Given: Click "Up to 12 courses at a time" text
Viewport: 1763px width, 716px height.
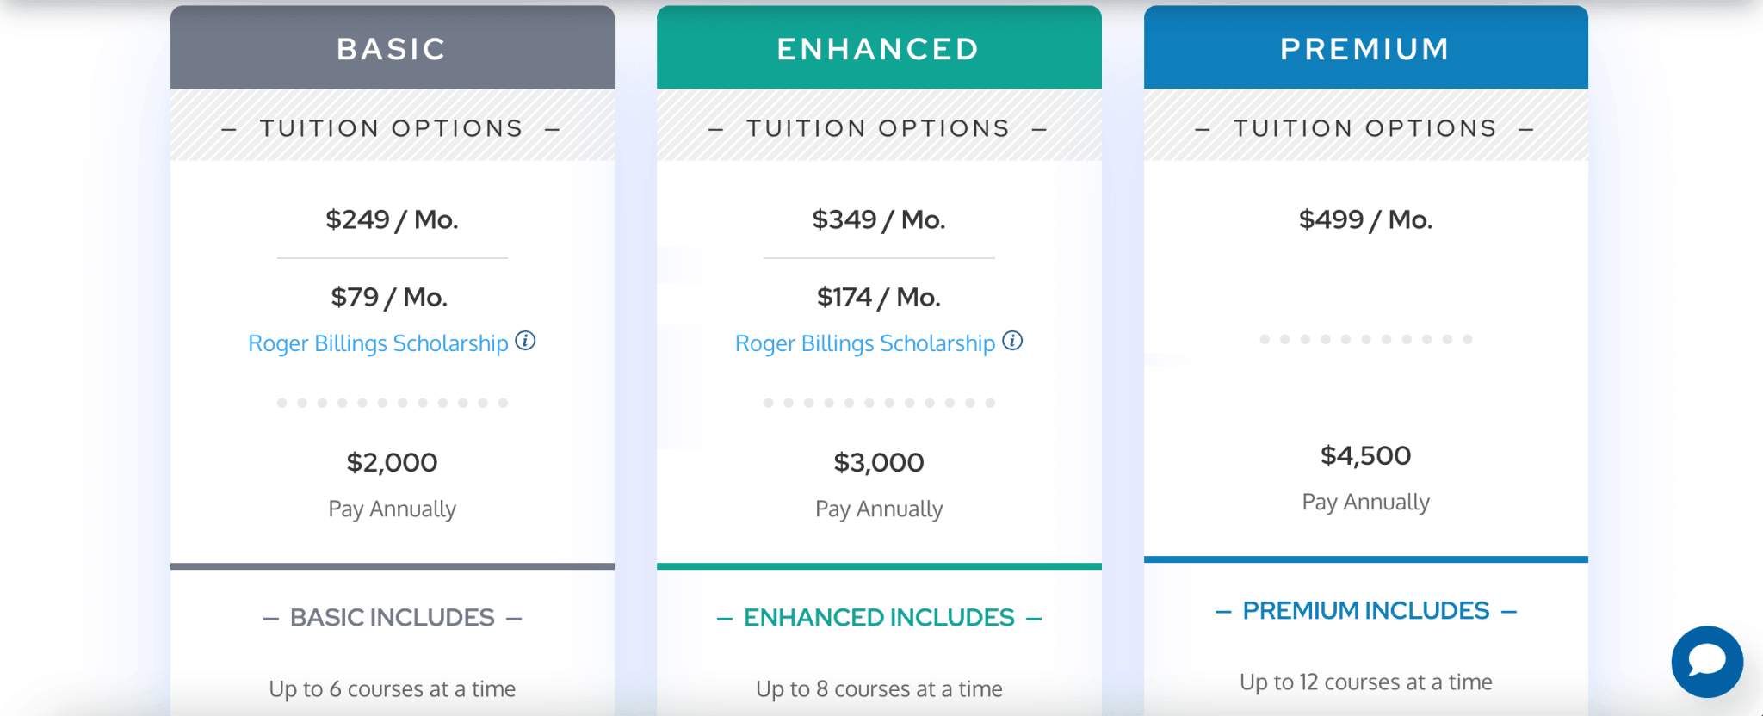Looking at the screenshot, I should pos(1365,682).
